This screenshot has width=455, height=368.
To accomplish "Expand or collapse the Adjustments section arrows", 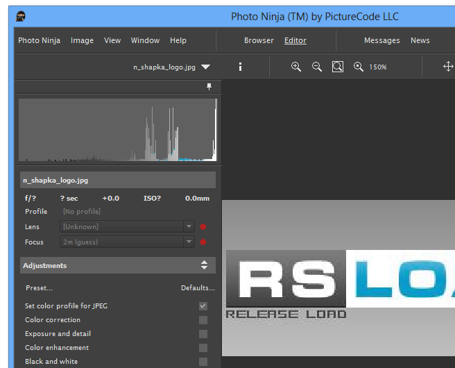I will [205, 265].
